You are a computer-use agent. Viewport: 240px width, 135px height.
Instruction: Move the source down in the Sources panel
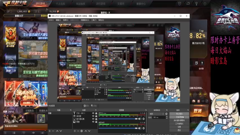coord(89,131)
